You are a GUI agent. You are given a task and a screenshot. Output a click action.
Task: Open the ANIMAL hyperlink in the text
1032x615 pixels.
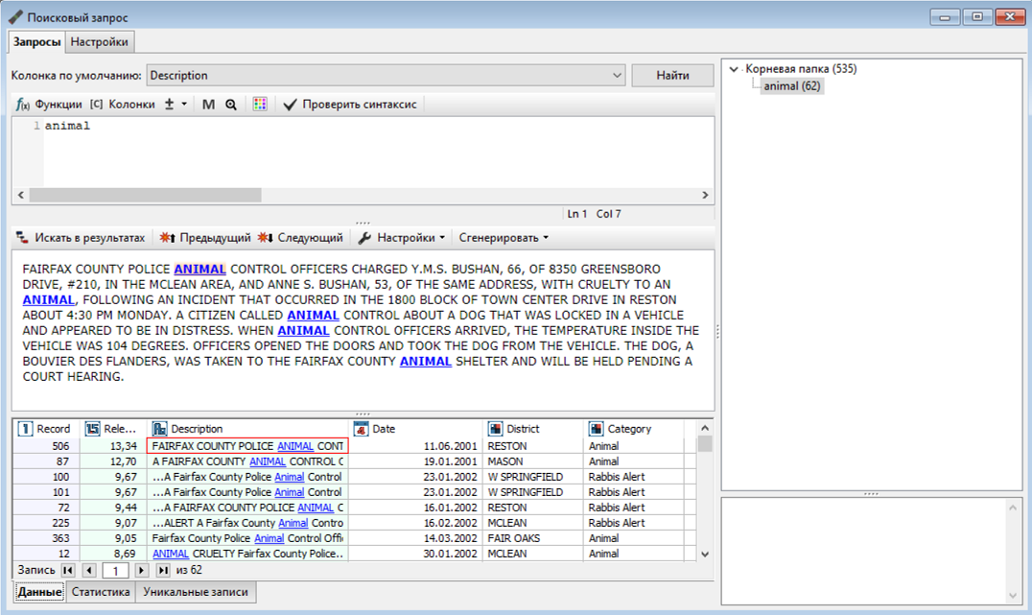(x=201, y=270)
